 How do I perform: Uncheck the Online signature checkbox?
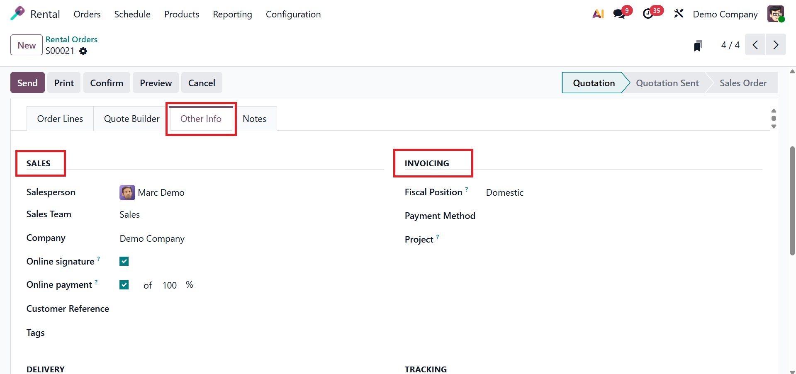point(124,261)
